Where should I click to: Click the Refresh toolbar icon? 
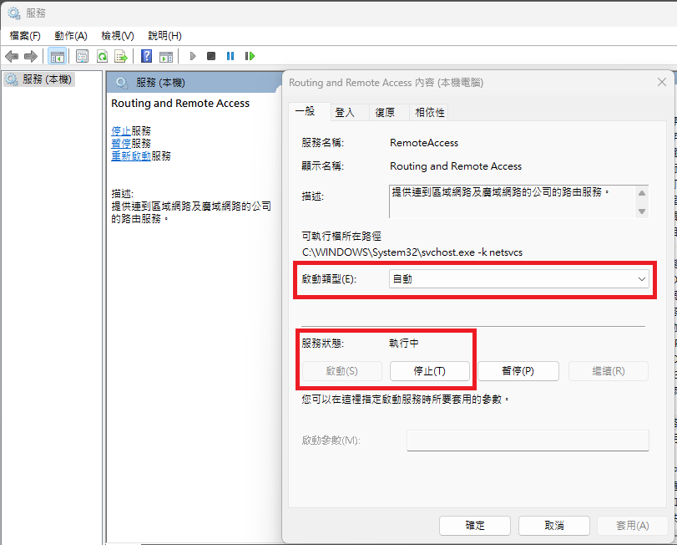pyautogui.click(x=102, y=56)
